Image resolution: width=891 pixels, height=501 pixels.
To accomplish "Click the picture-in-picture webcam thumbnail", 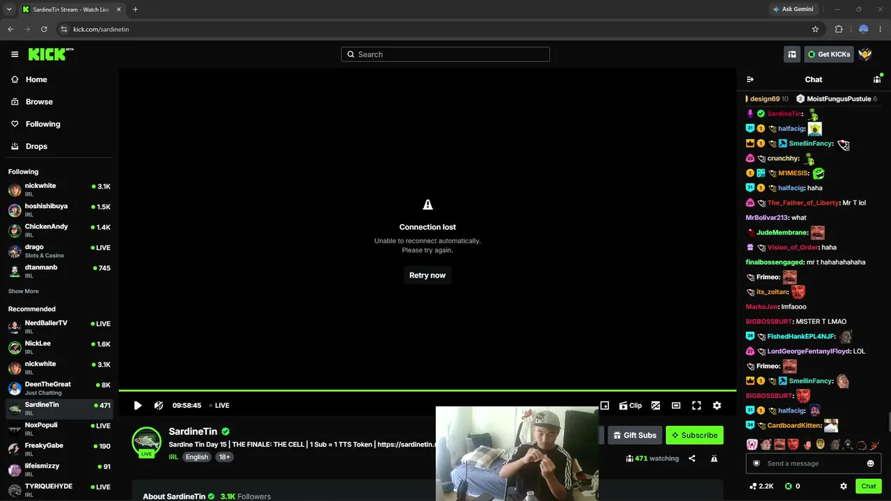I will coord(517,454).
